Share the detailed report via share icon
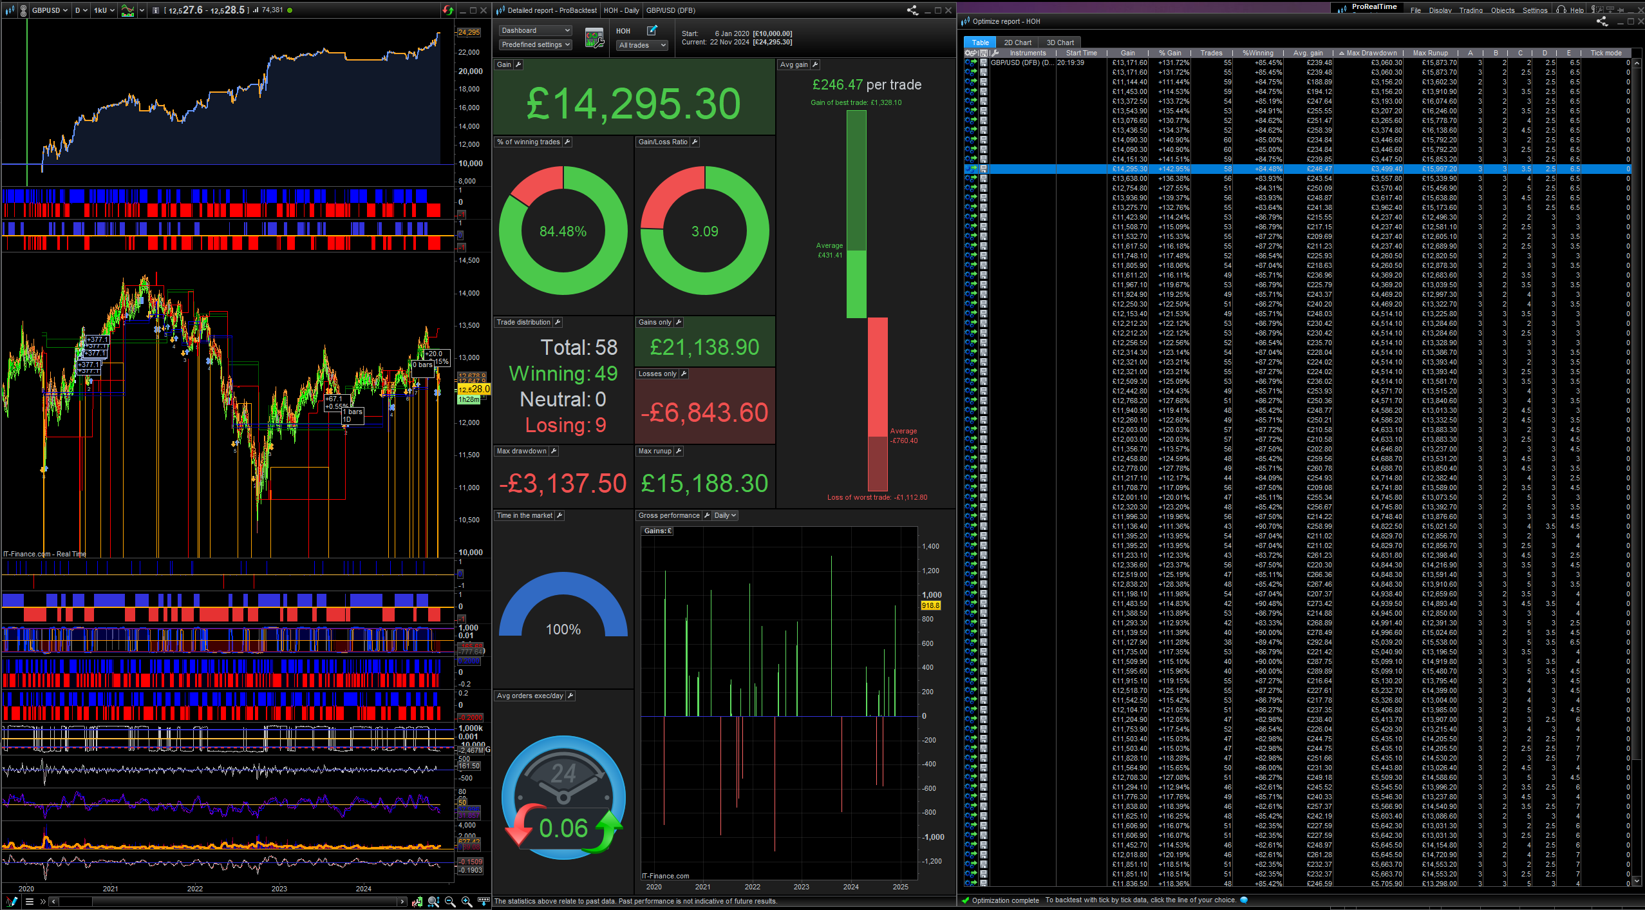1645x910 pixels. 912,10
